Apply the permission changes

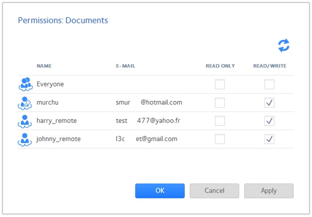(268, 191)
